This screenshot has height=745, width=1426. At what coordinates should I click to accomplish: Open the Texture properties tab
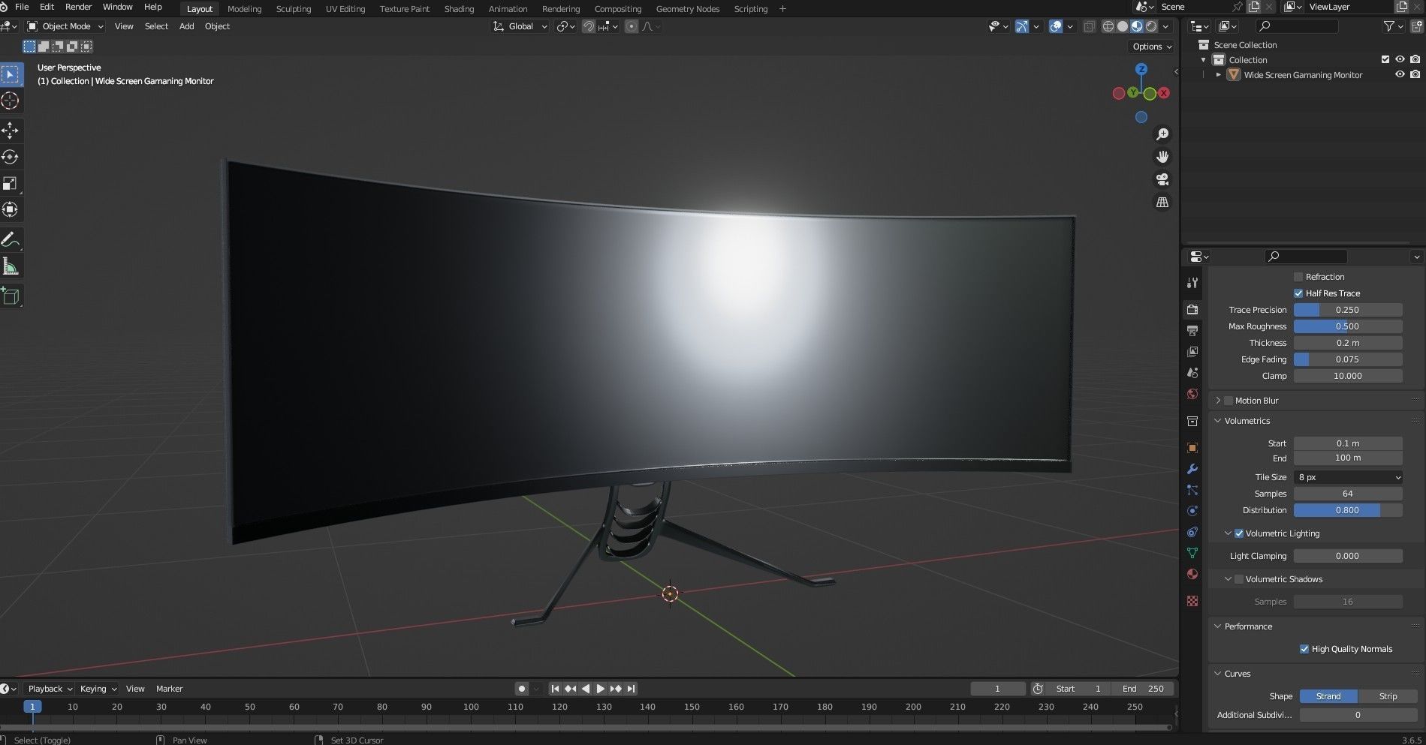pos(1192,601)
